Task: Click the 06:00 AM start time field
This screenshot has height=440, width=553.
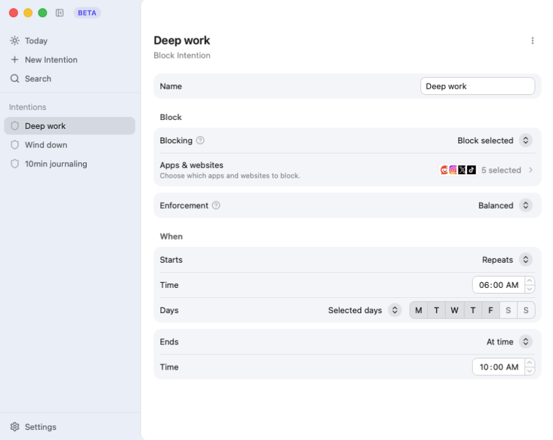Action: [x=498, y=285]
